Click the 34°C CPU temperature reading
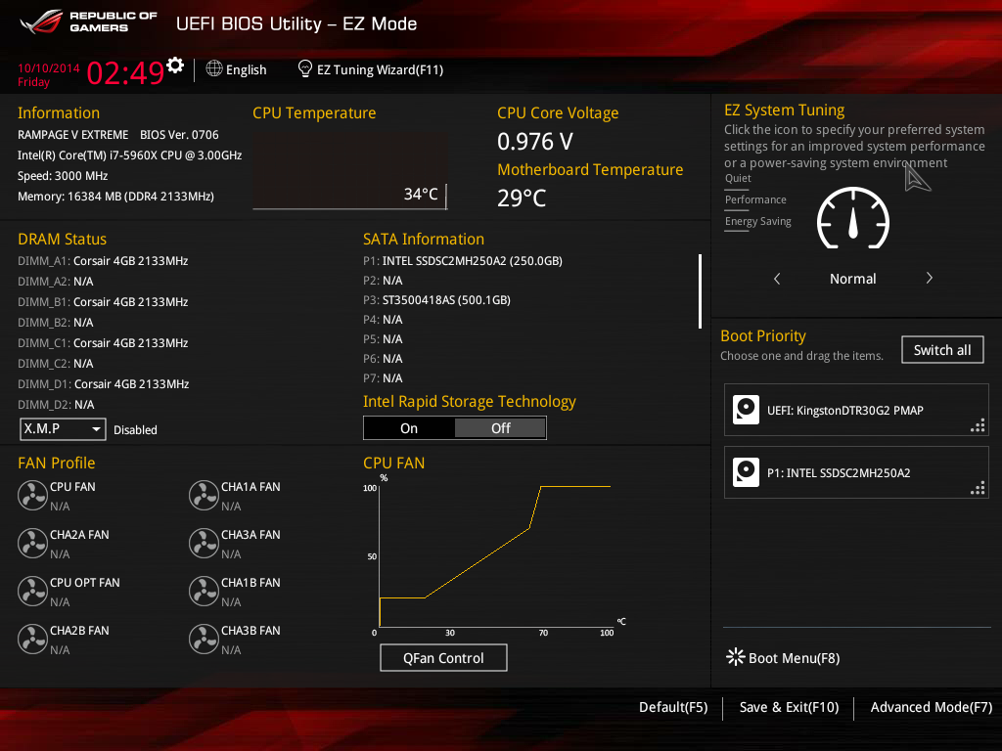1002x751 pixels. (x=421, y=195)
